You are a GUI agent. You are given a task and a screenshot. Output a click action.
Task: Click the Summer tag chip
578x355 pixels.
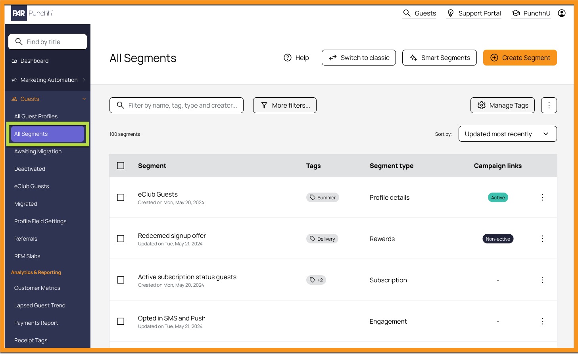coord(323,197)
